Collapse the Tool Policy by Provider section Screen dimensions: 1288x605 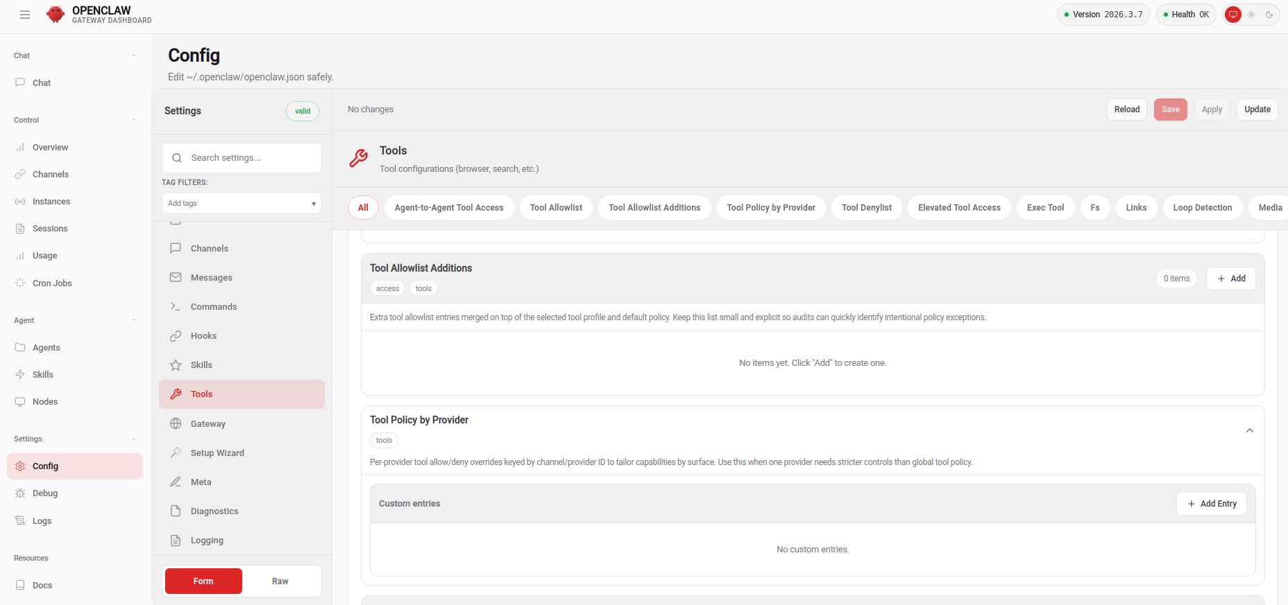pyautogui.click(x=1249, y=430)
